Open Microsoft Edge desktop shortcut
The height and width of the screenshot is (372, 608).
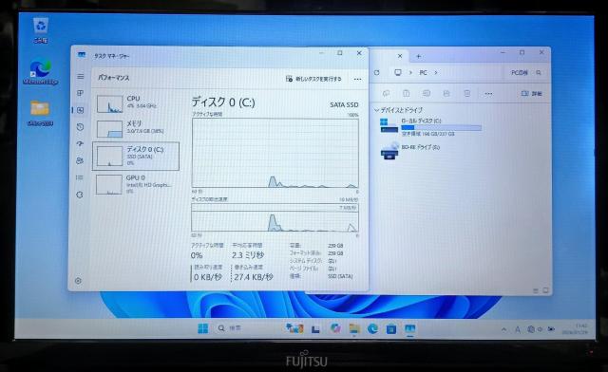coord(40,72)
